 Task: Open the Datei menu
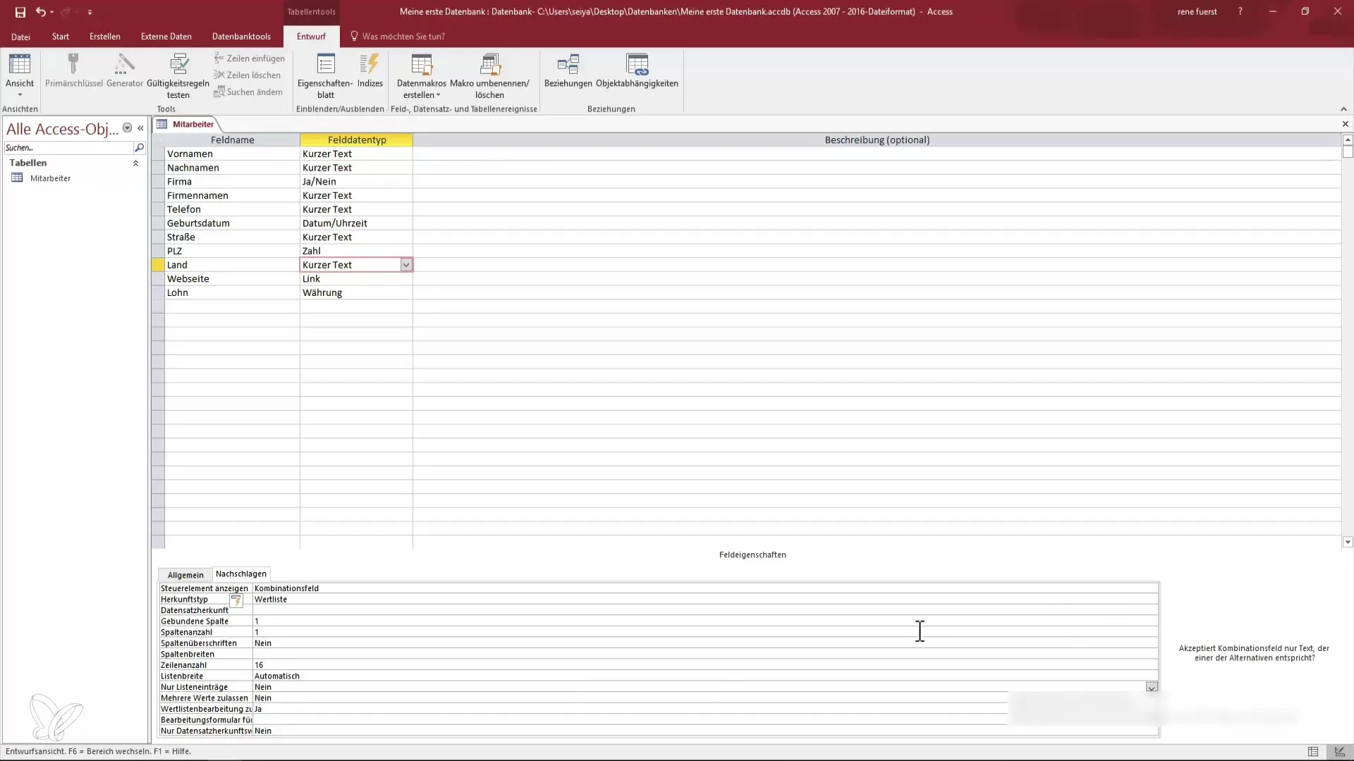pyautogui.click(x=20, y=37)
